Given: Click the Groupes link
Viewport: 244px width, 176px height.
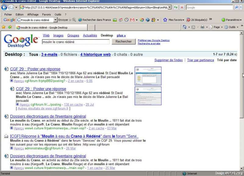Looking at the screenshot, I should tap(73, 35).
